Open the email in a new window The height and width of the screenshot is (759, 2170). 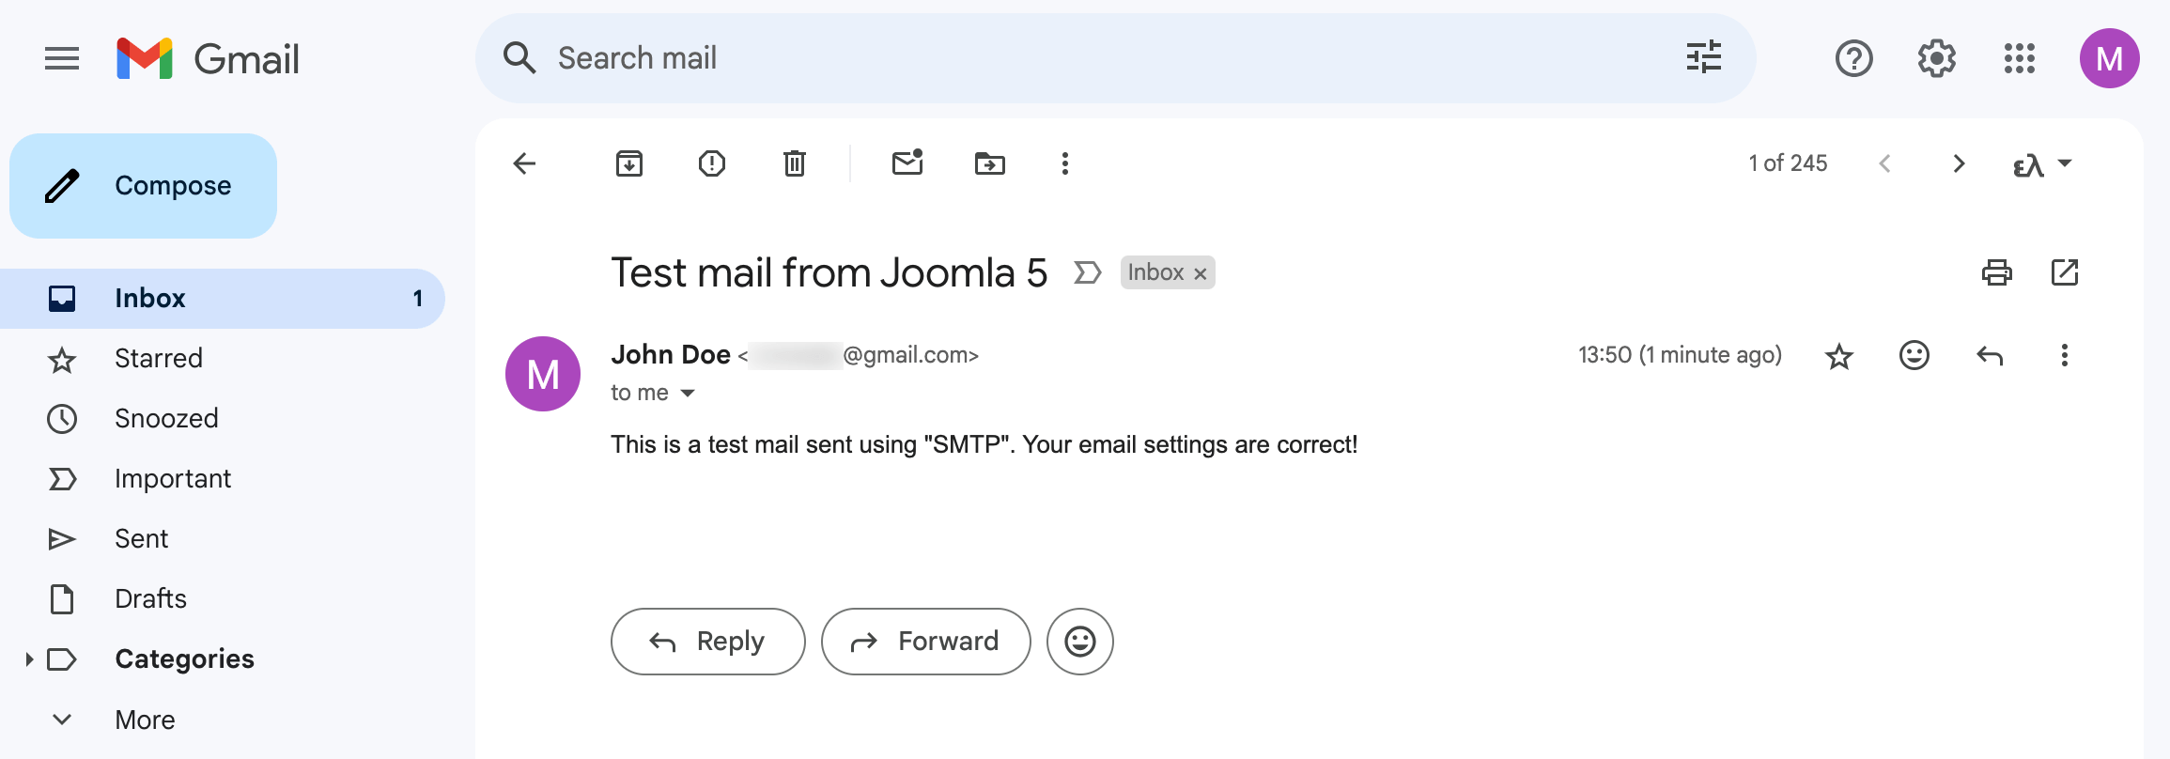tap(2065, 272)
